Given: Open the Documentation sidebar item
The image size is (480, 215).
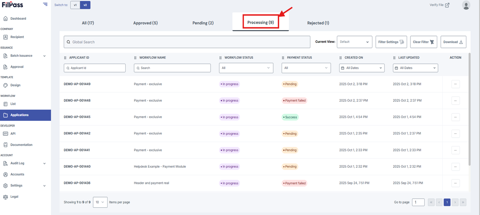Looking at the screenshot, I should [21, 145].
